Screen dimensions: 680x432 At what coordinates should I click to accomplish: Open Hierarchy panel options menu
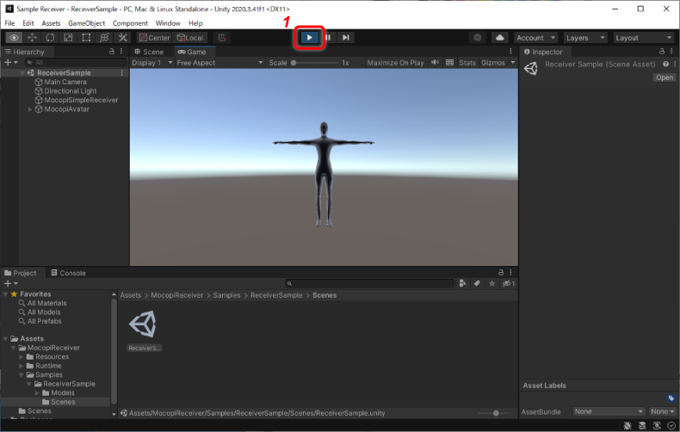(121, 51)
